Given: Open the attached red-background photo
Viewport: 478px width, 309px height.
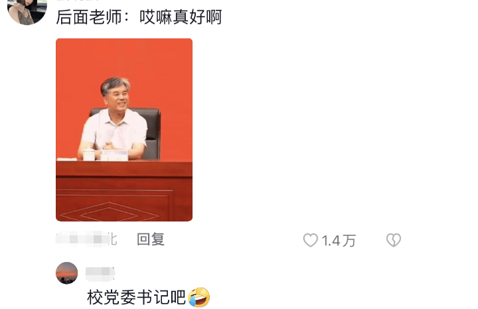Looking at the screenshot, I should tap(124, 130).
